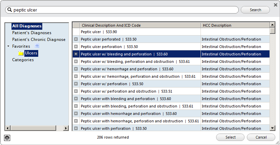The image size is (280, 145).
Task: Open the Categories tree item
Action: (x=23, y=60)
